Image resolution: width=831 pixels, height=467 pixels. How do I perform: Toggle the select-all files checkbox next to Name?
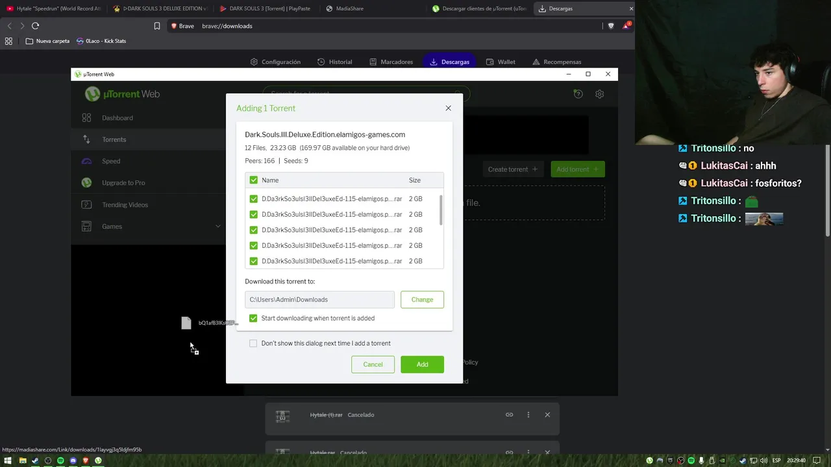click(253, 180)
